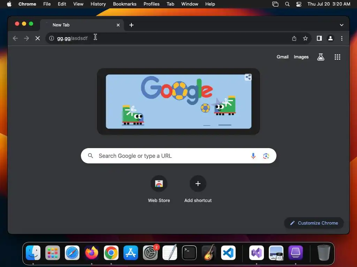Open the File menu
This screenshot has width=357, height=267.
pos(47,4)
